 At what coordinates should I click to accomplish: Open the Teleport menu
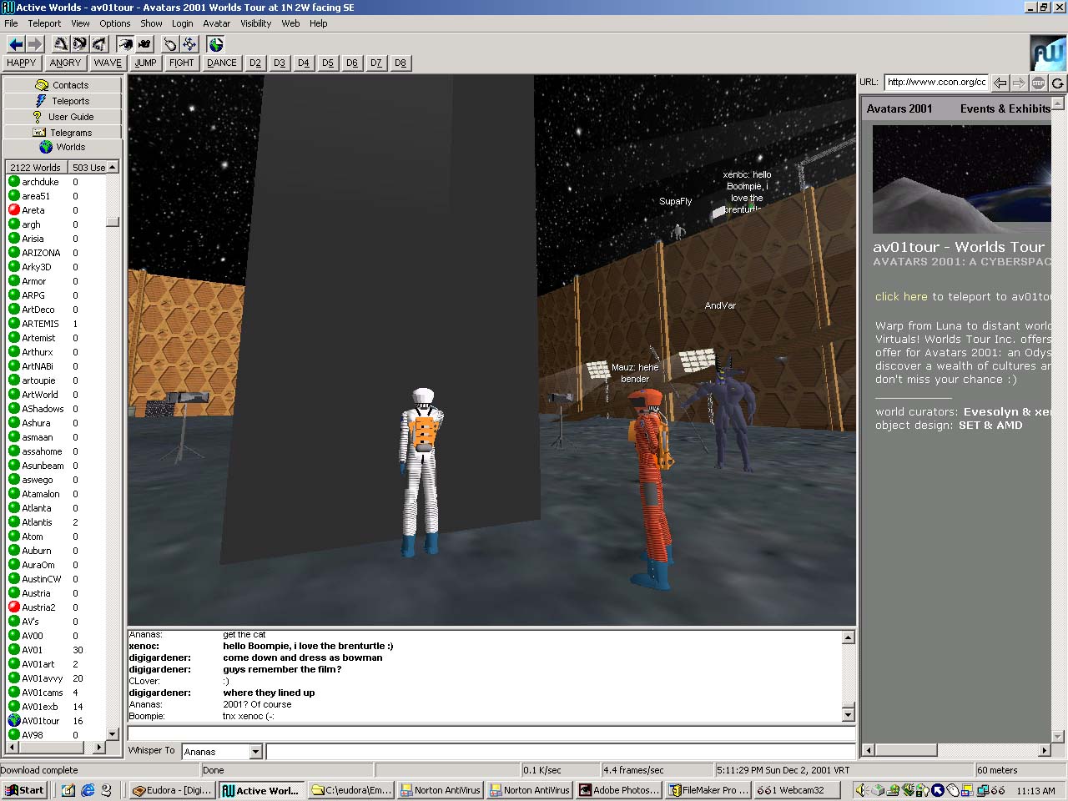tap(44, 23)
